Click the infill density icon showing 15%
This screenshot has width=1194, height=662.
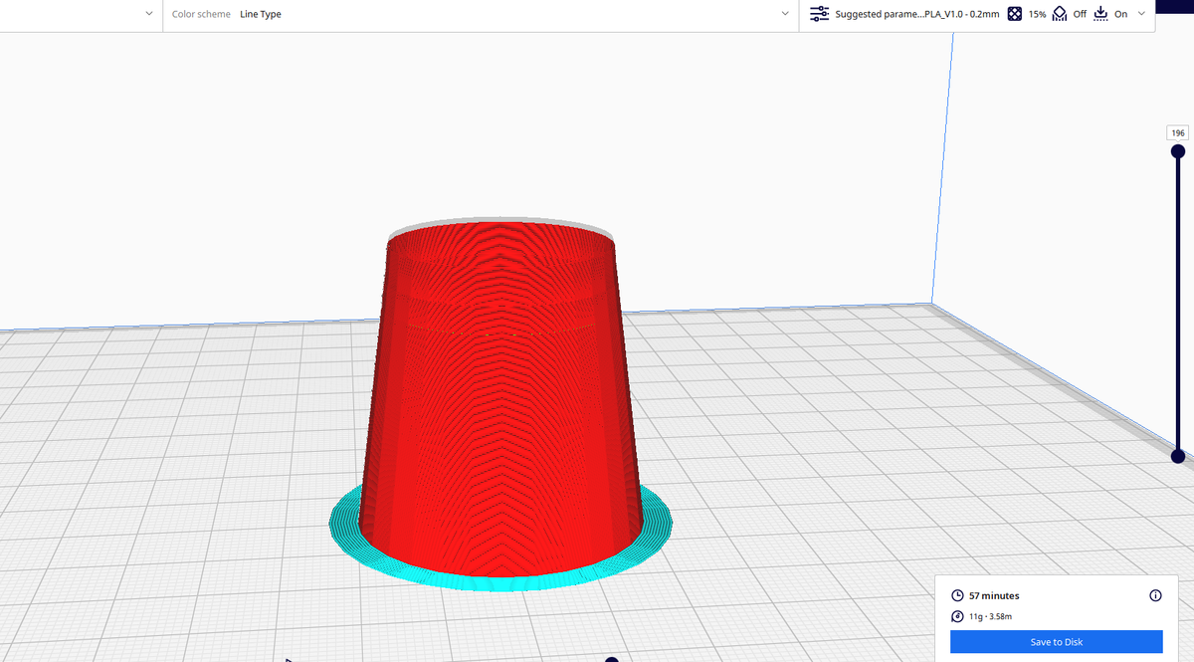pyautogui.click(x=1014, y=14)
